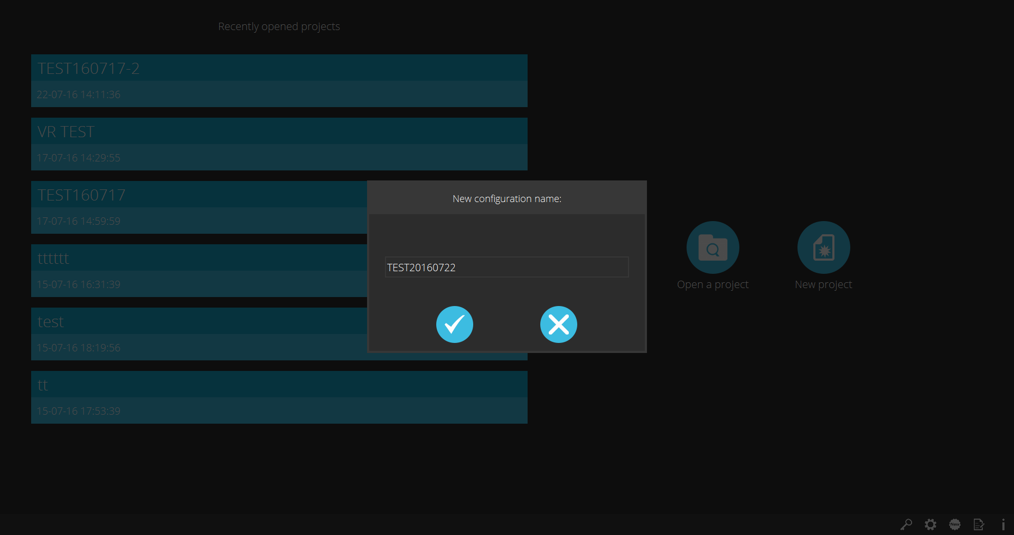Viewport: 1014px width, 535px height.
Task: Open recent project named tt
Action: 279,397
